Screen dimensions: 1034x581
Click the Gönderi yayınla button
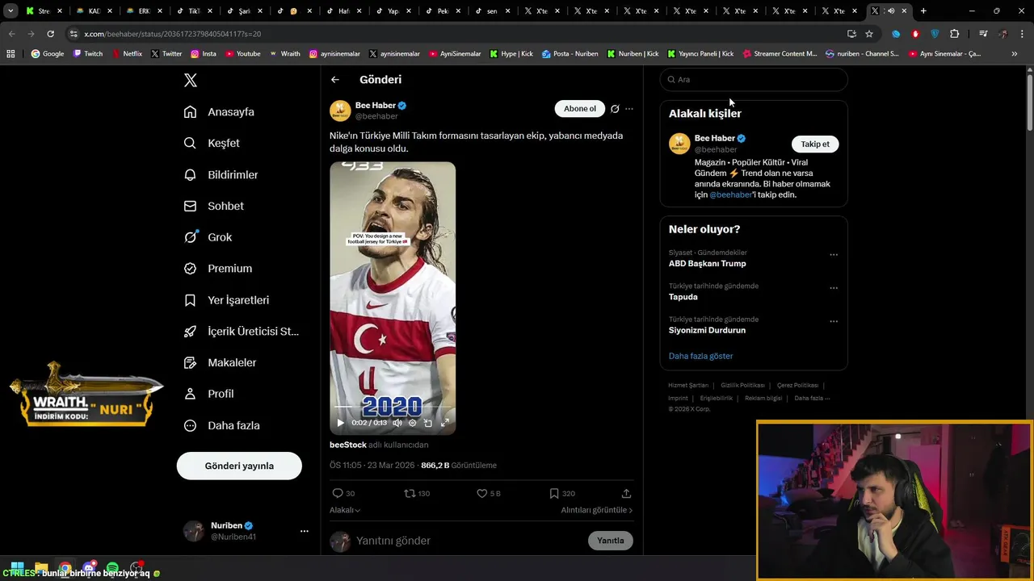(x=239, y=466)
